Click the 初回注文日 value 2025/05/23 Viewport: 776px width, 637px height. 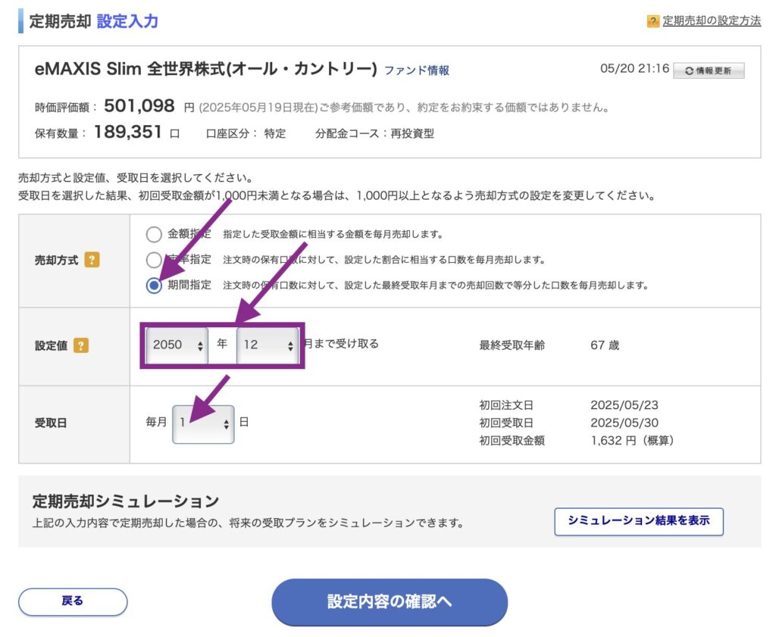tap(624, 405)
